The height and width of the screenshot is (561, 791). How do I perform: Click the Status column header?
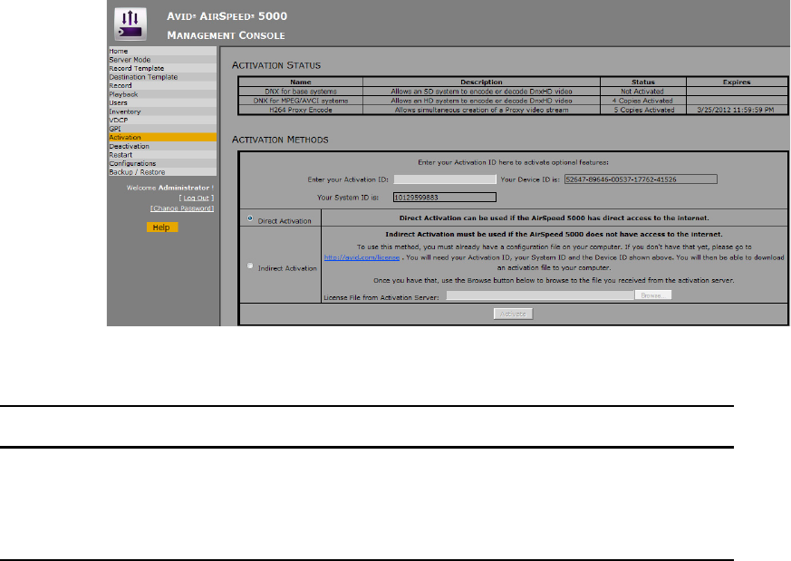(642, 82)
